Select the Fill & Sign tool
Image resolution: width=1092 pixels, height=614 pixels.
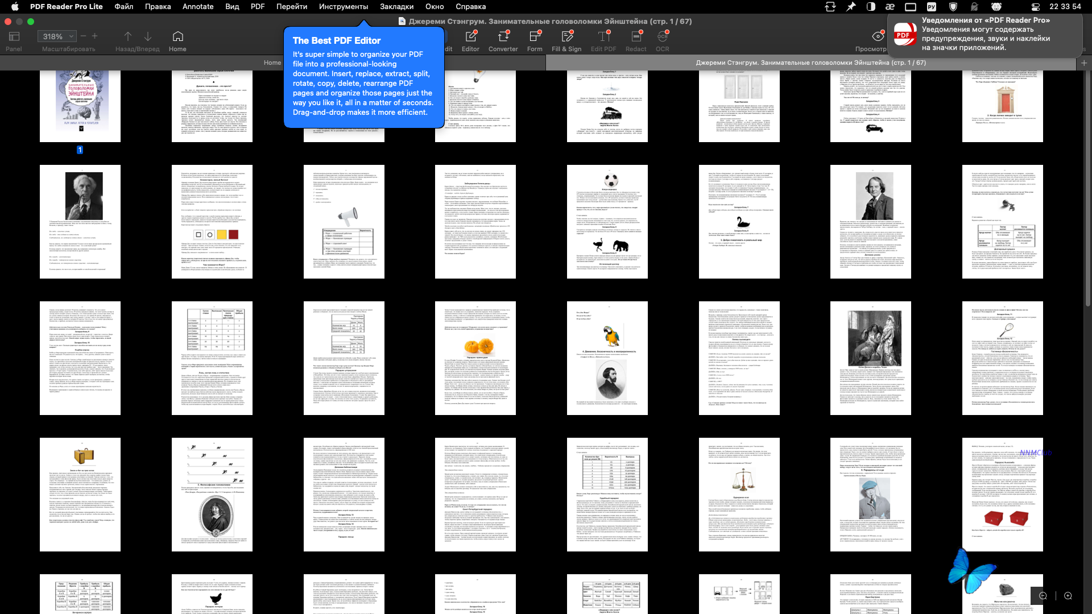pos(566,37)
